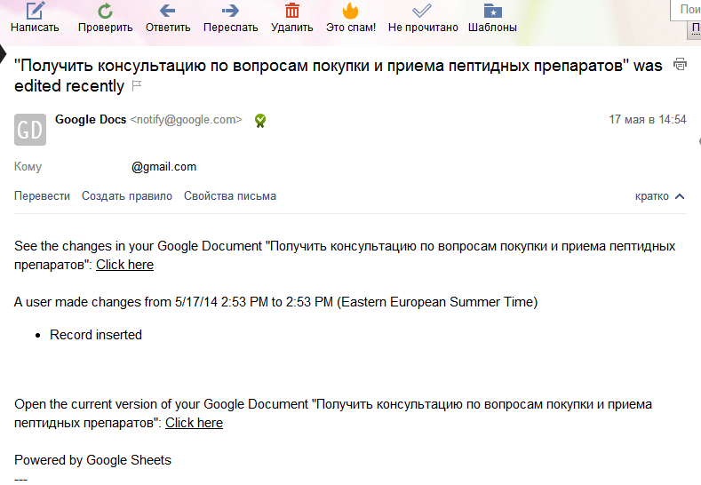701x485 pixels.
Task: Open Создать правило link
Action: click(127, 196)
